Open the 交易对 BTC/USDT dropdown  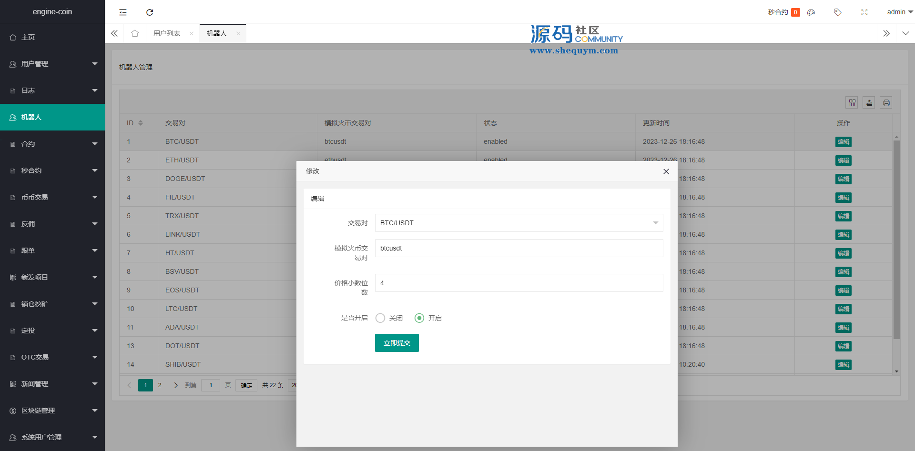click(x=519, y=223)
